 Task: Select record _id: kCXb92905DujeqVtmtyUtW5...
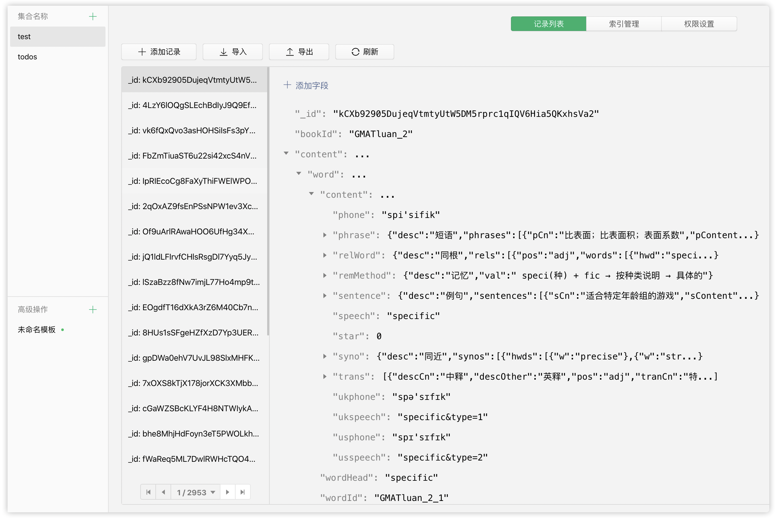tap(194, 80)
